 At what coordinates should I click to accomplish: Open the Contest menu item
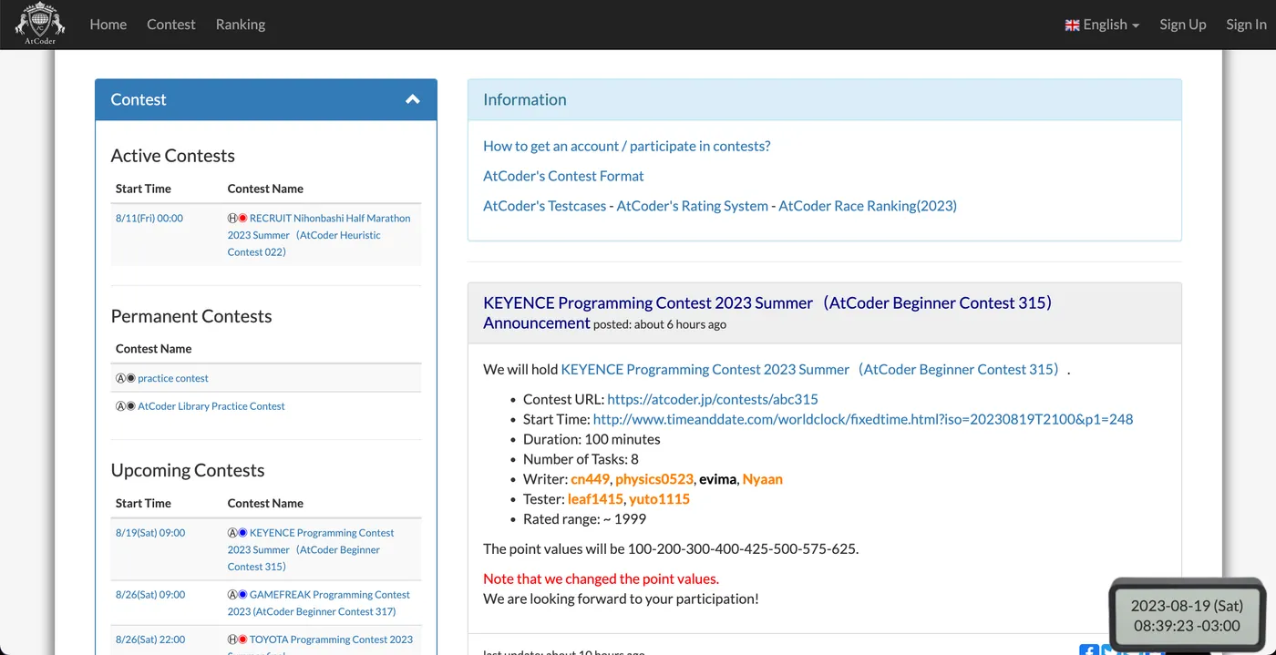171,25
